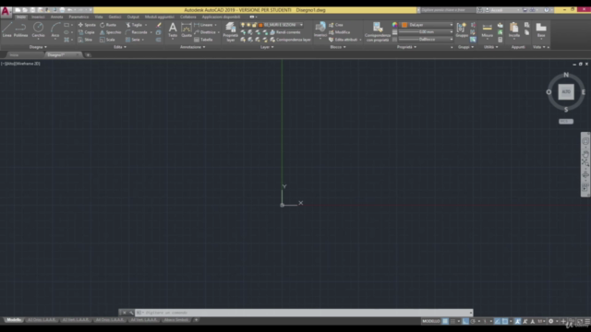
Task: Open the Parametrica ribbon tab
Action: pyautogui.click(x=78, y=17)
